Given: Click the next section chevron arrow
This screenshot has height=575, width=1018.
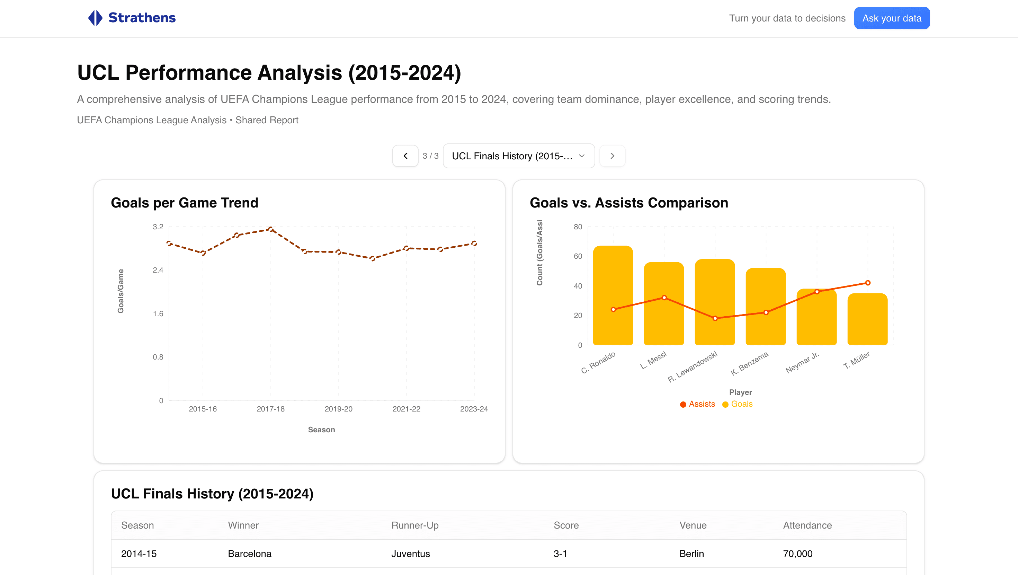Looking at the screenshot, I should pyautogui.click(x=612, y=156).
